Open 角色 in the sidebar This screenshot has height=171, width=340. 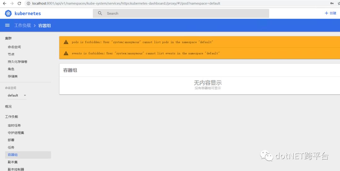coord(11,69)
